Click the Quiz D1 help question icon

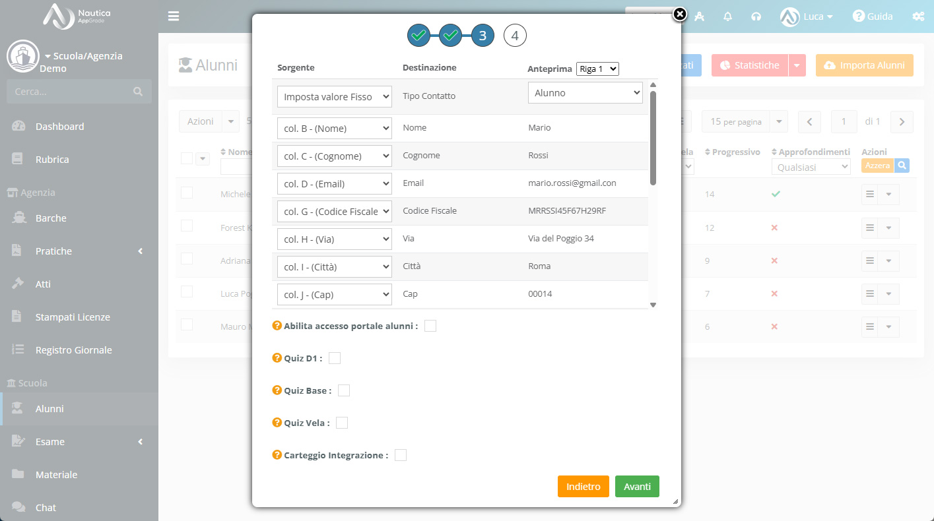pos(277,358)
